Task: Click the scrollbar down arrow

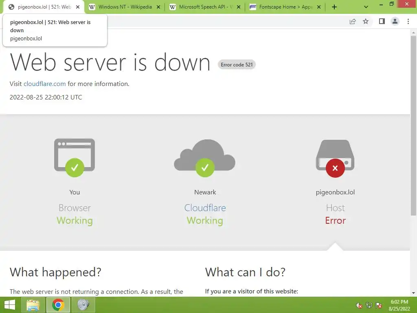Action: tap(413, 293)
